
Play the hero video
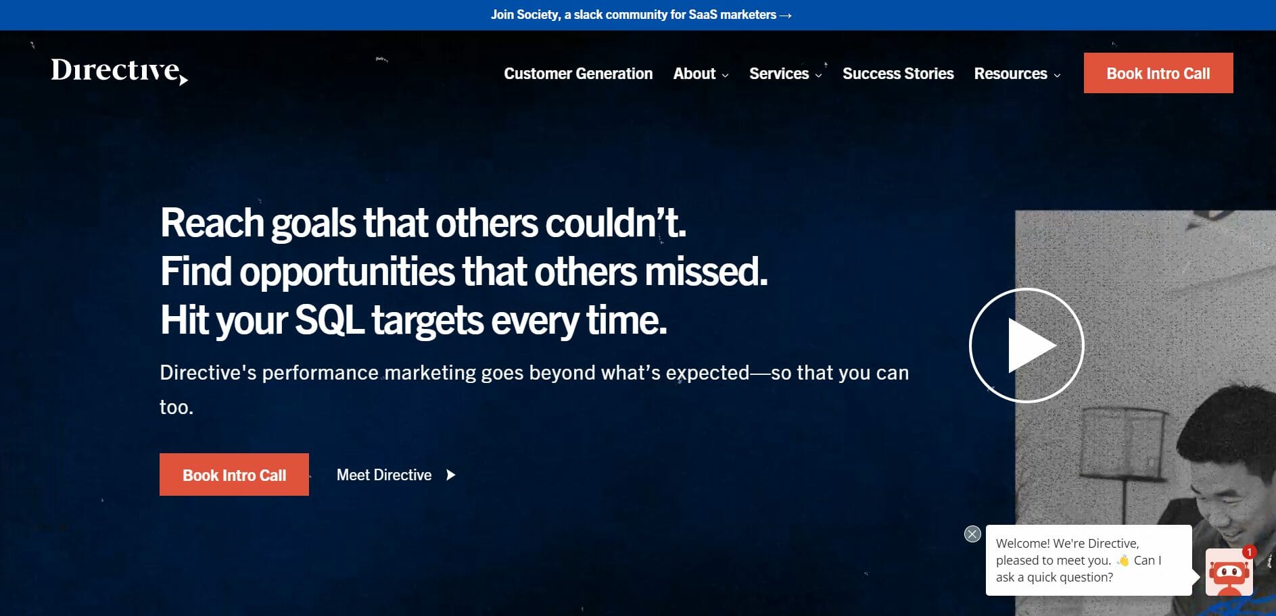tap(1026, 345)
